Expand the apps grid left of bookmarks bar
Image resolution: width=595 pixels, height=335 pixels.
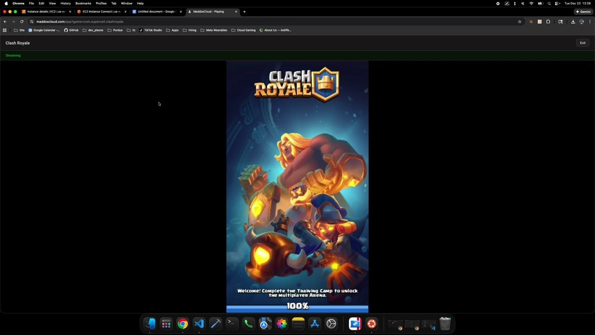[x=5, y=30]
